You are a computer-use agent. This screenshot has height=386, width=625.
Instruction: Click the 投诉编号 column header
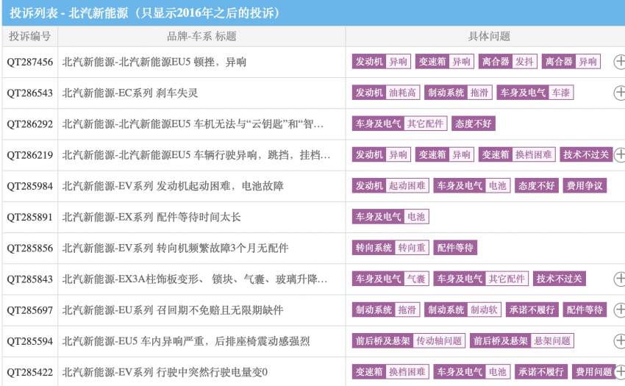point(30,36)
